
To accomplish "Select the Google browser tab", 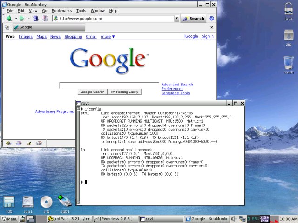I will pos(49,27).
